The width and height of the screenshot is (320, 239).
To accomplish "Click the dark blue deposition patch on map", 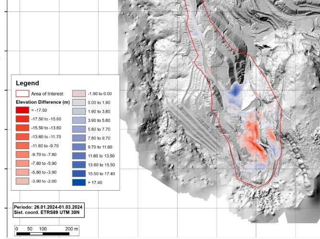I will tap(235, 91).
